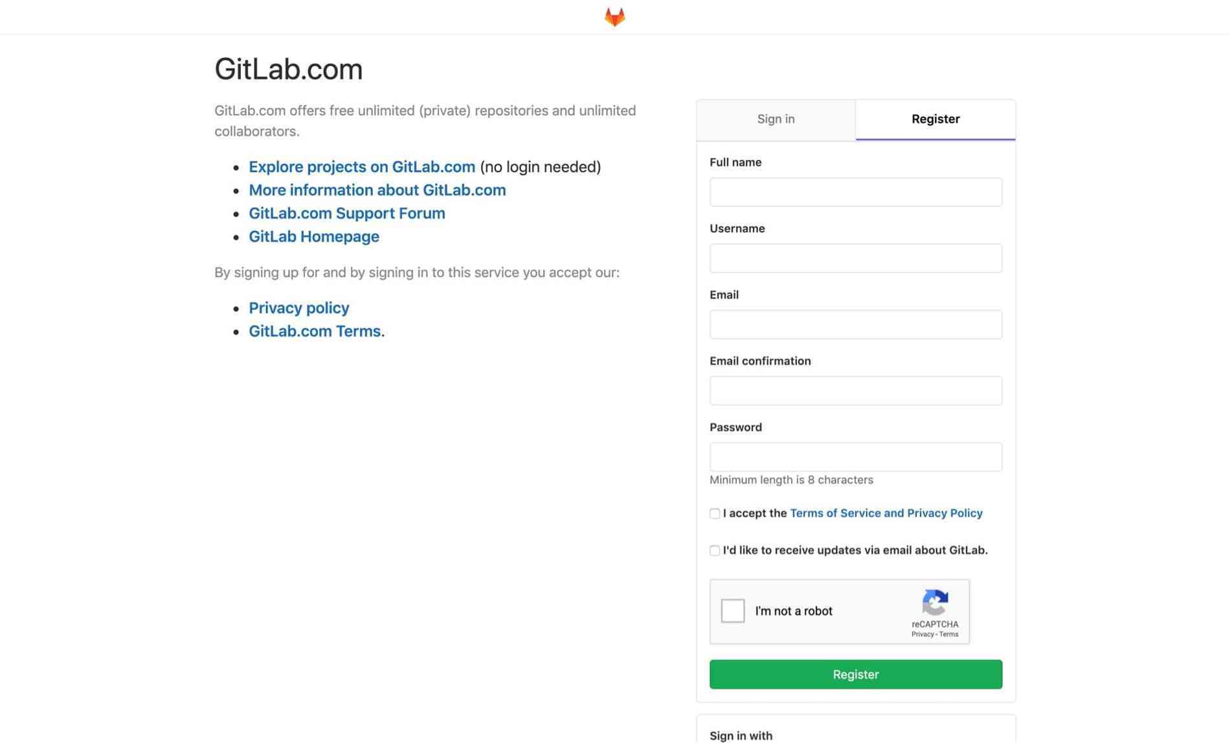Focus the Username input field
The height and width of the screenshot is (743, 1230).
855,258
